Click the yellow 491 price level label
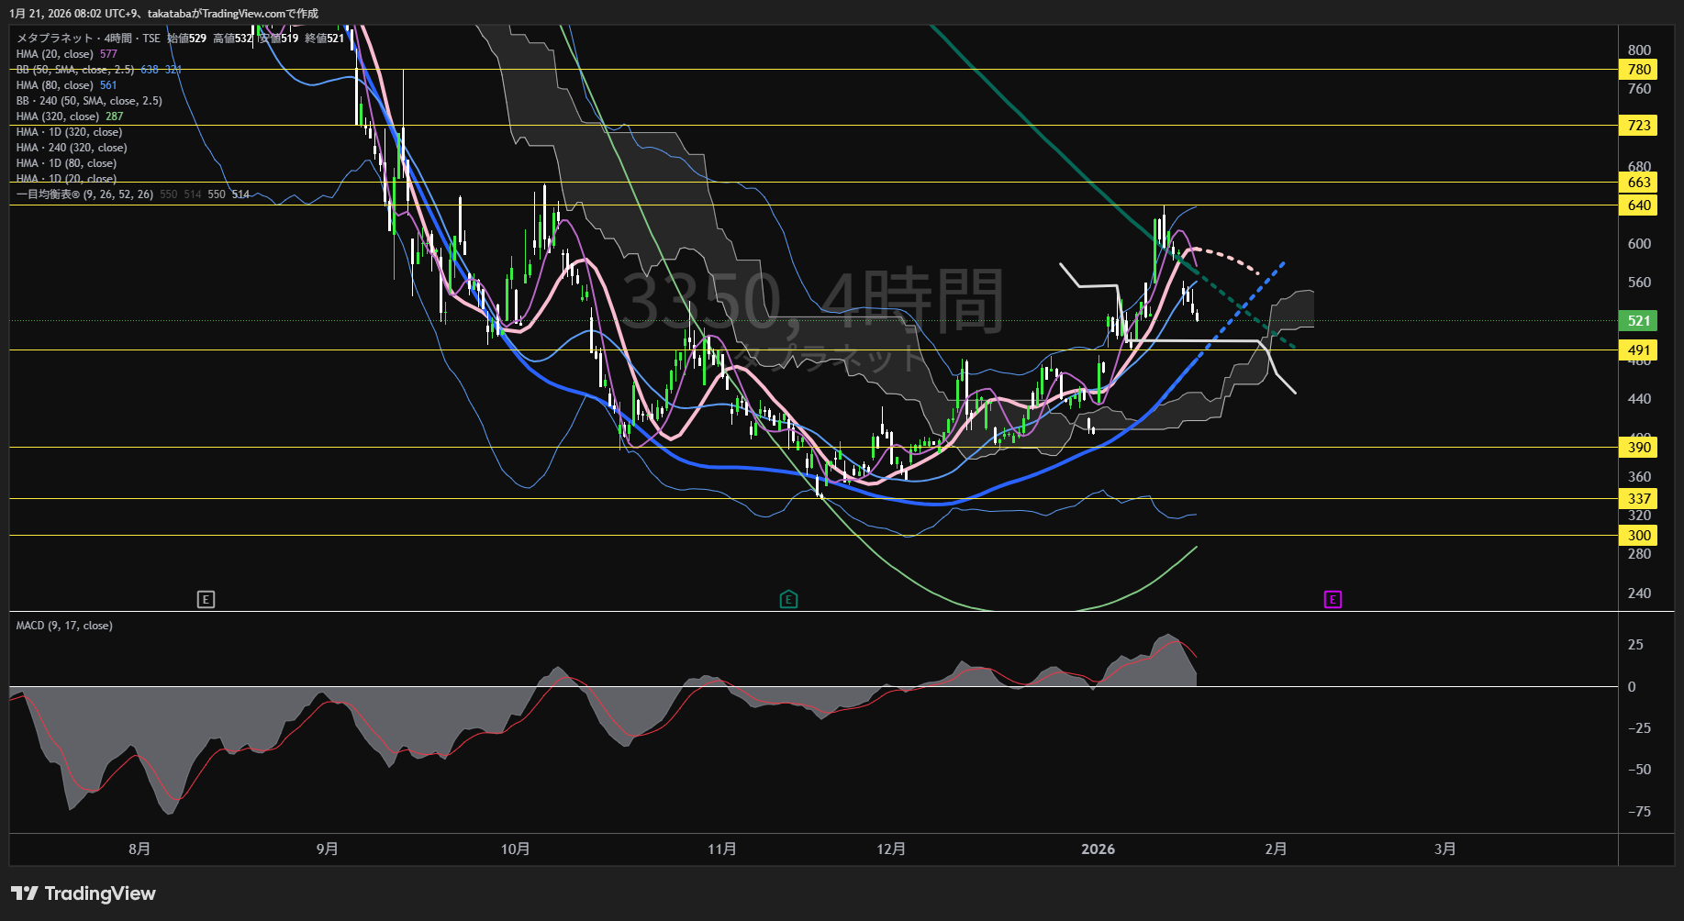 pos(1639,350)
